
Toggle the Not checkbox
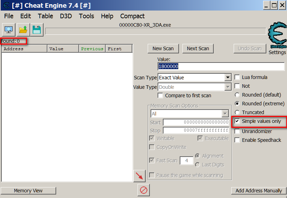pos(237,86)
